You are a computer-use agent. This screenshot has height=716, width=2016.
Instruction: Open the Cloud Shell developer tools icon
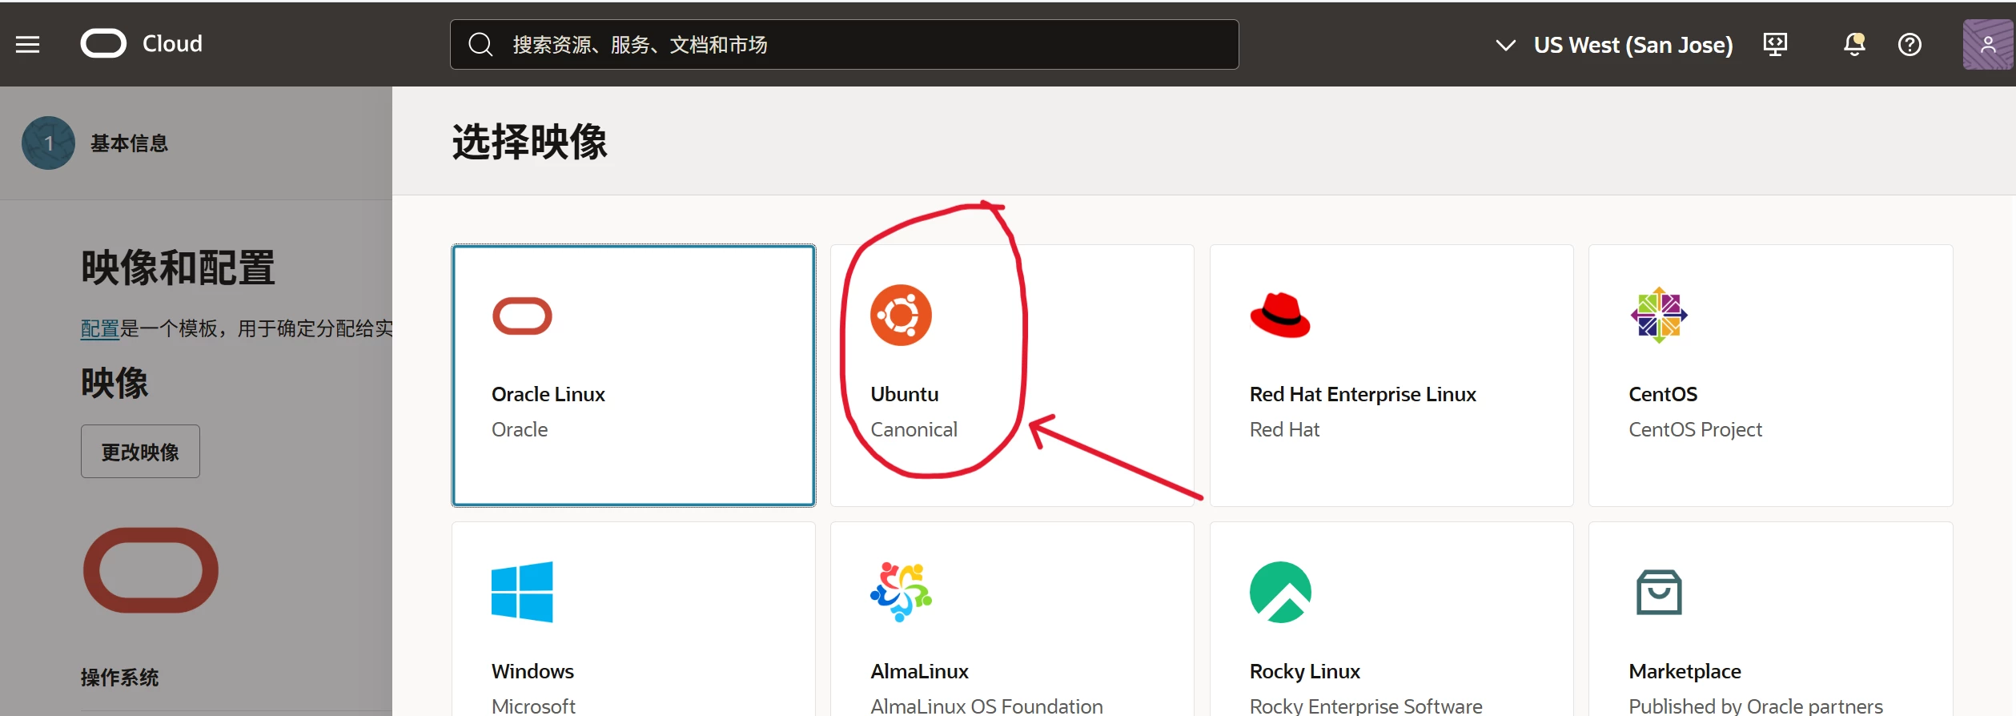[1775, 44]
